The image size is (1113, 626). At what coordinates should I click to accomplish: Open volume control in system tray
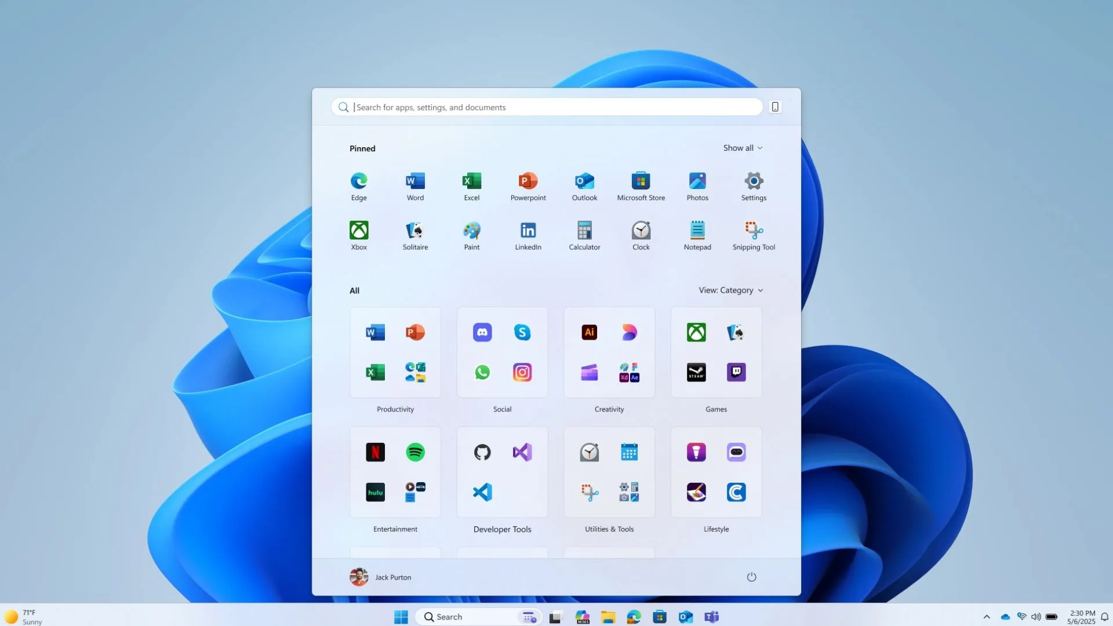pyautogui.click(x=1036, y=617)
